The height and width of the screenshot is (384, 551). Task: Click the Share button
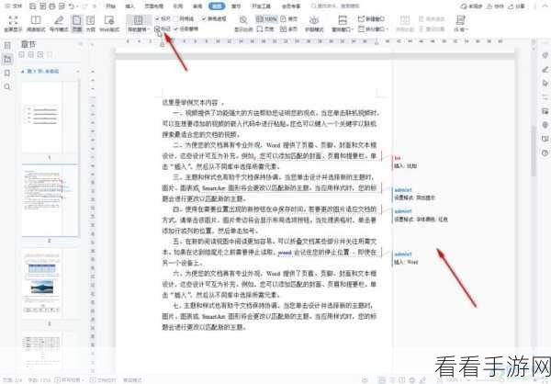click(x=517, y=6)
